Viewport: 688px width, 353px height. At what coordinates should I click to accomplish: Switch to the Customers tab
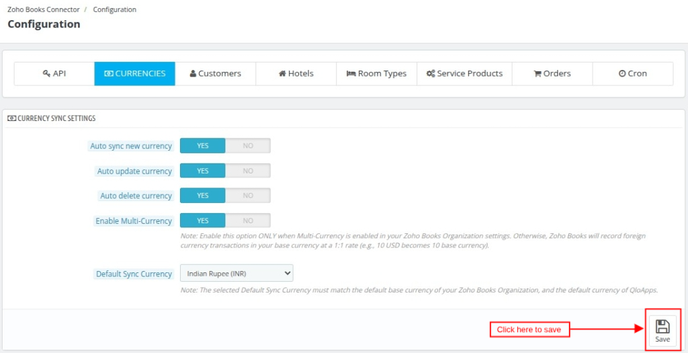click(216, 74)
